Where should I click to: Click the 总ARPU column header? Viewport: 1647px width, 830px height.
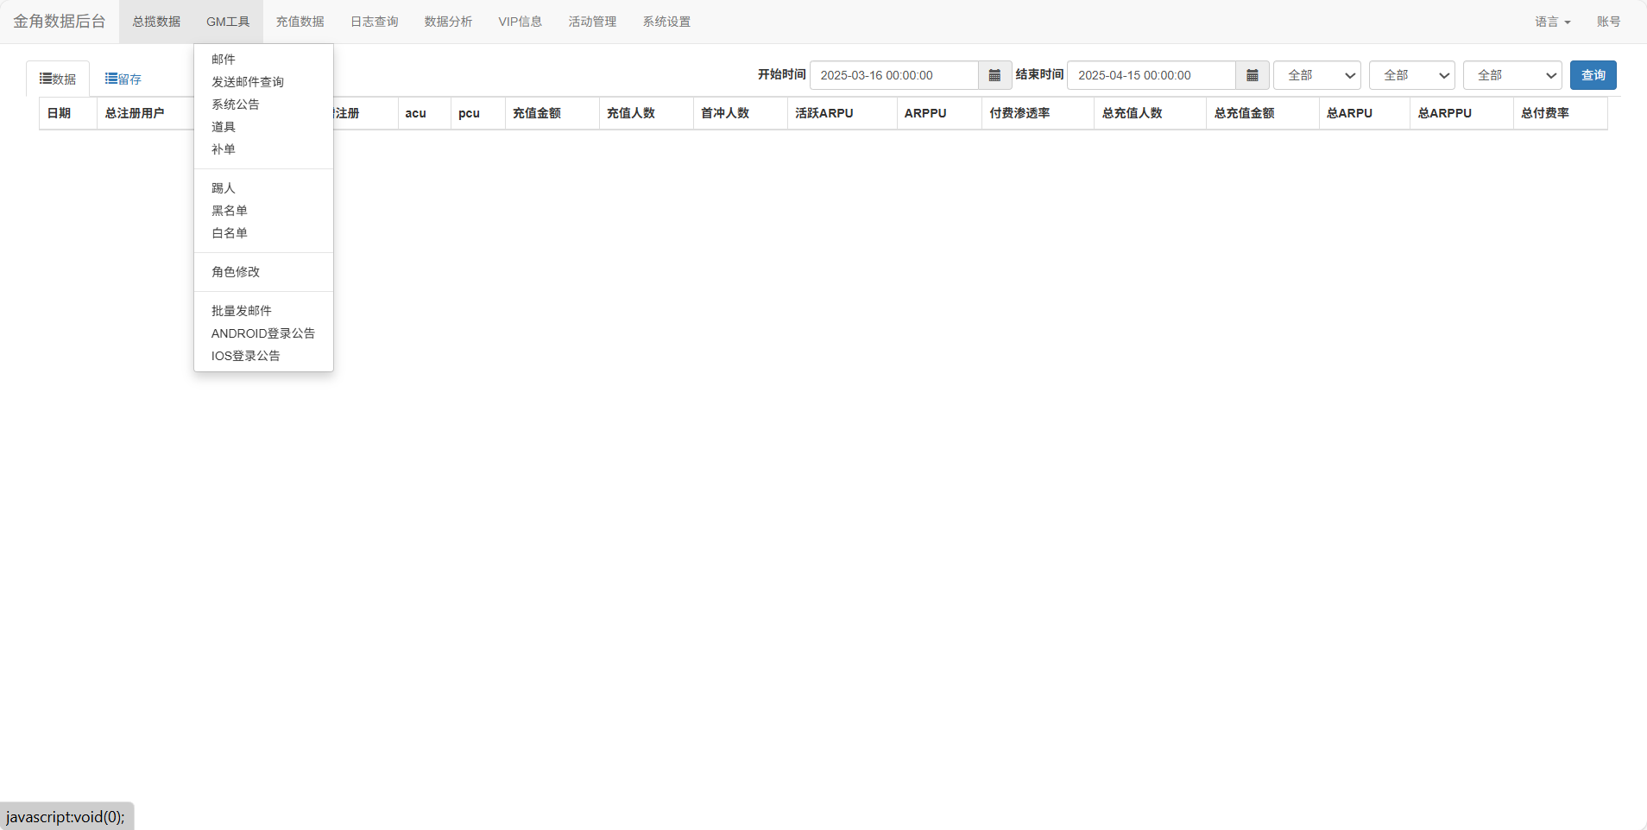point(1364,113)
